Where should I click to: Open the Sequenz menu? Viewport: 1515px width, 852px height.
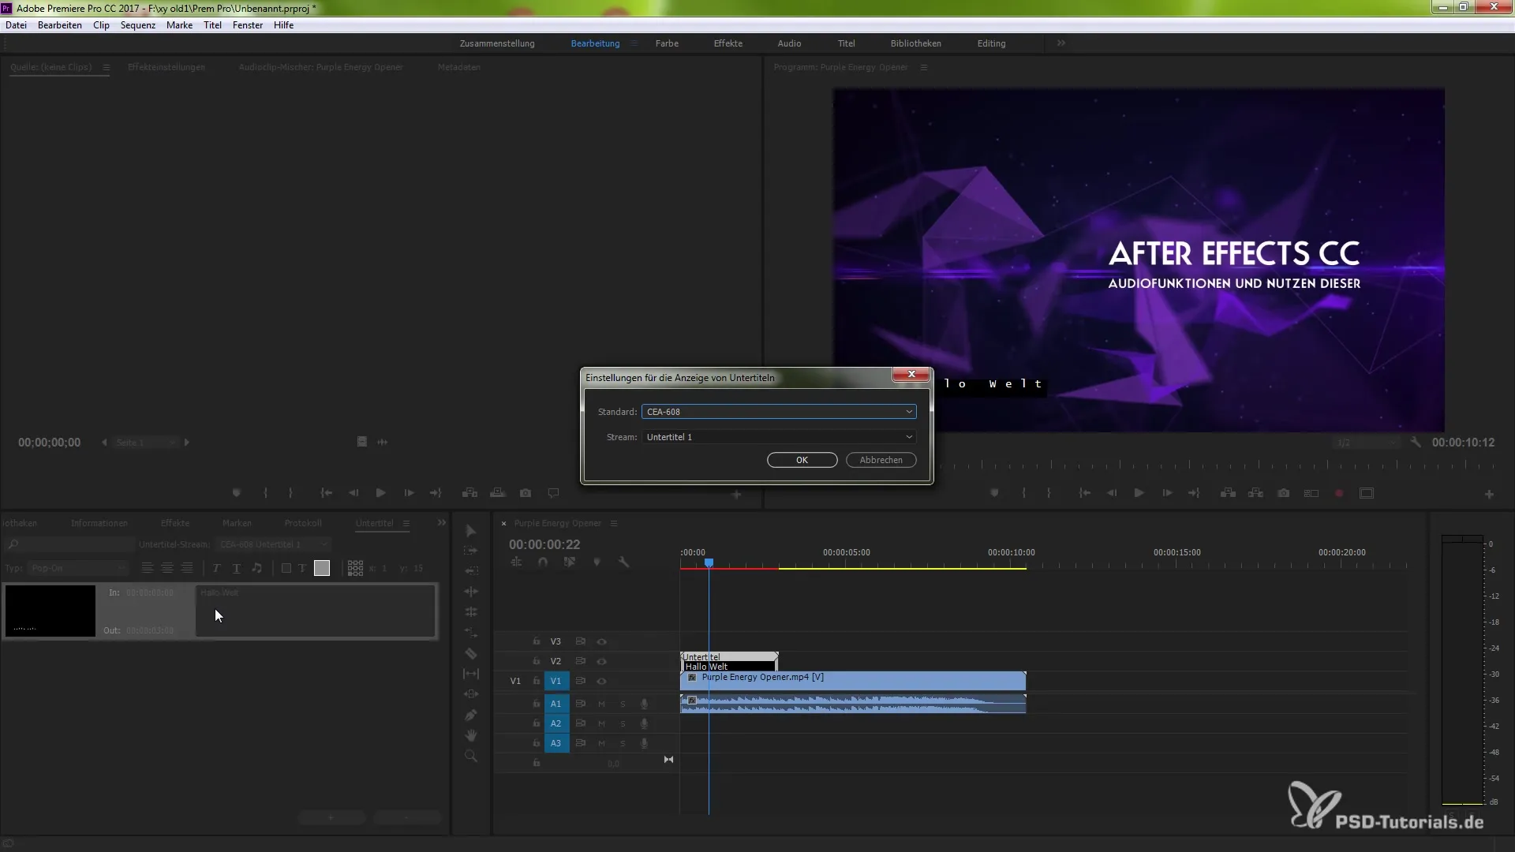pos(138,25)
